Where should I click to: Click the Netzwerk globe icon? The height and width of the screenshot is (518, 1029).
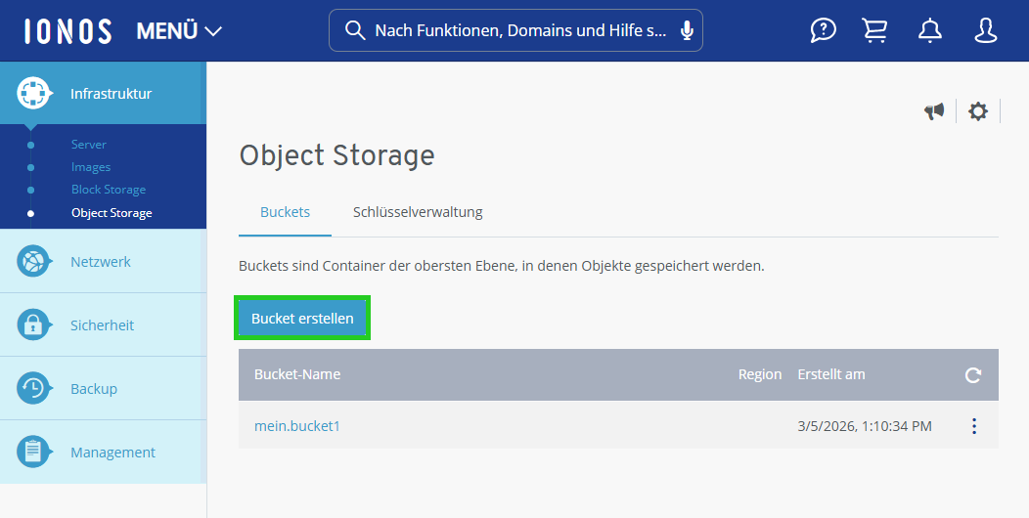point(33,262)
